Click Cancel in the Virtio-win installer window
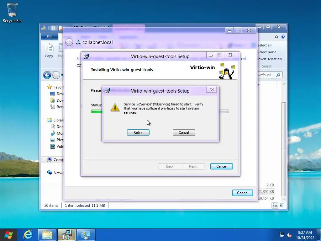Image resolution: width=321 pixels, height=241 pixels. point(222,166)
